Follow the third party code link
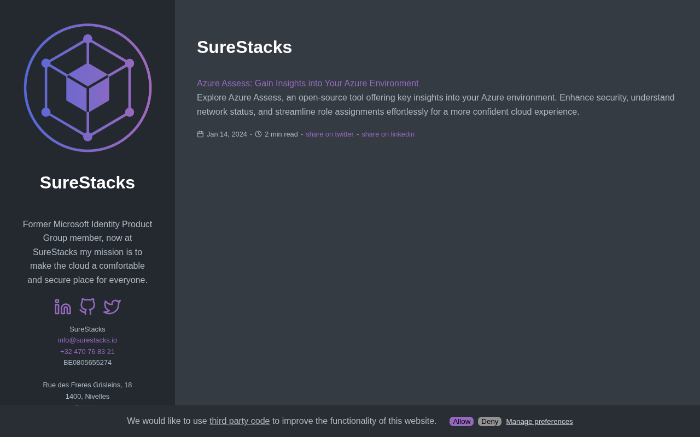The height and width of the screenshot is (437, 700). [240, 421]
